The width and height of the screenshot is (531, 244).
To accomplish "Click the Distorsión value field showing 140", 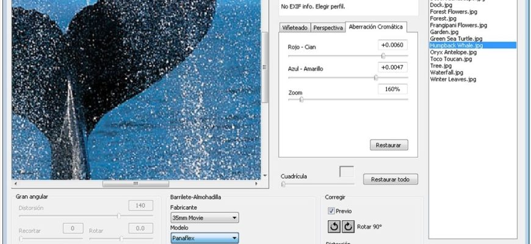I will click(x=140, y=206).
